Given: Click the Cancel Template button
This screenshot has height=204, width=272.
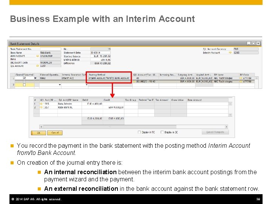Looking at the screenshot, I should pos(215,132).
